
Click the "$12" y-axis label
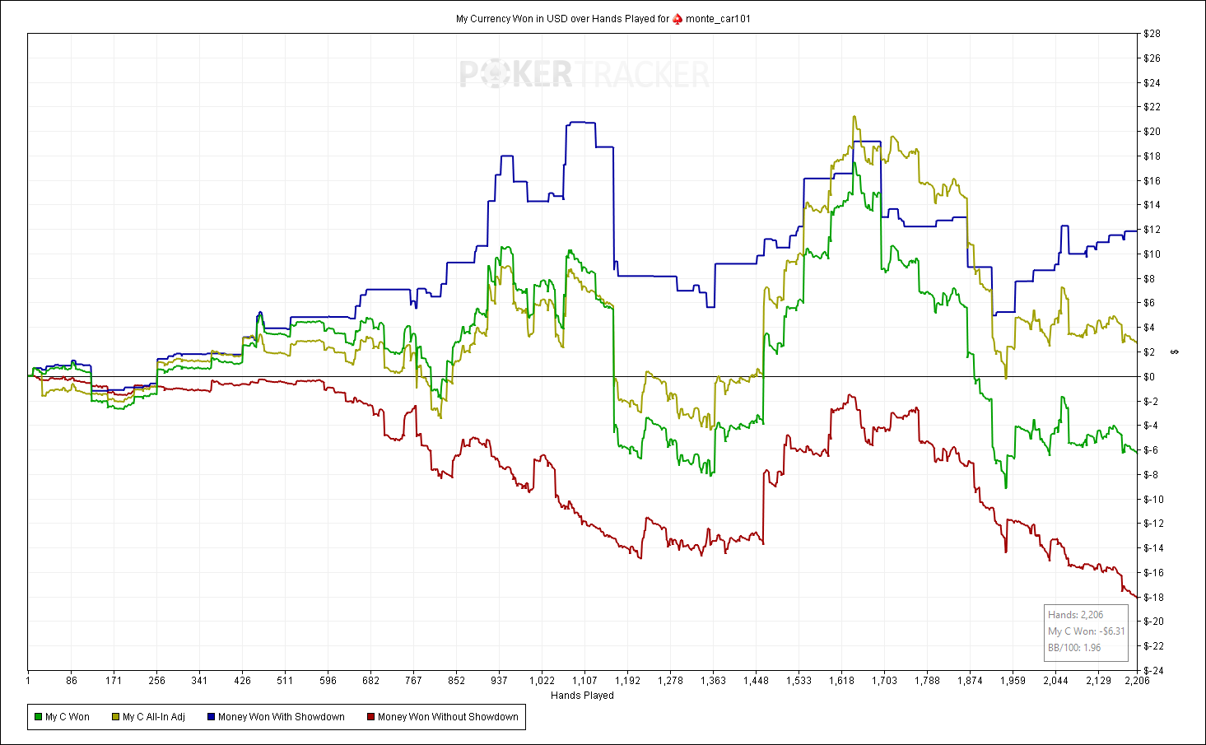pyautogui.click(x=1152, y=230)
